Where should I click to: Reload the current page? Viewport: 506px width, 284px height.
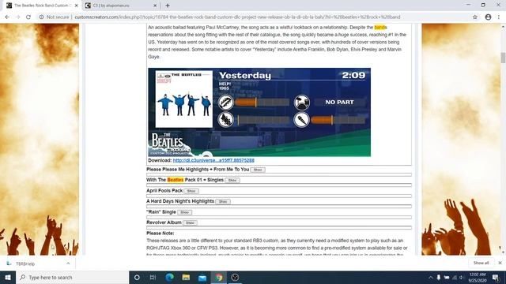[x=28, y=17]
